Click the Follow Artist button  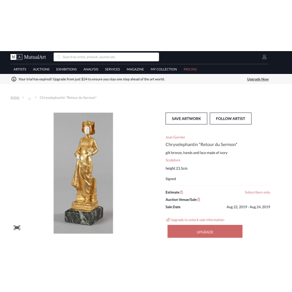(231, 118)
